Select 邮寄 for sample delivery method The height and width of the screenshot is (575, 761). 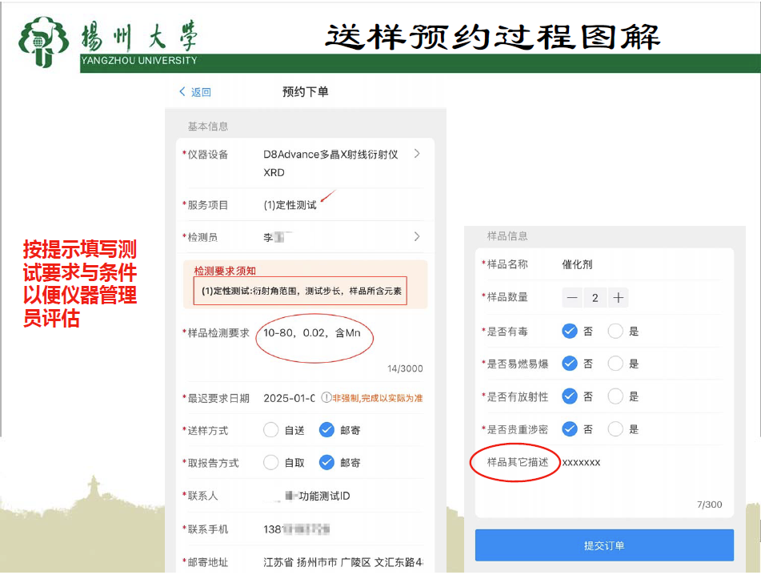pos(326,430)
